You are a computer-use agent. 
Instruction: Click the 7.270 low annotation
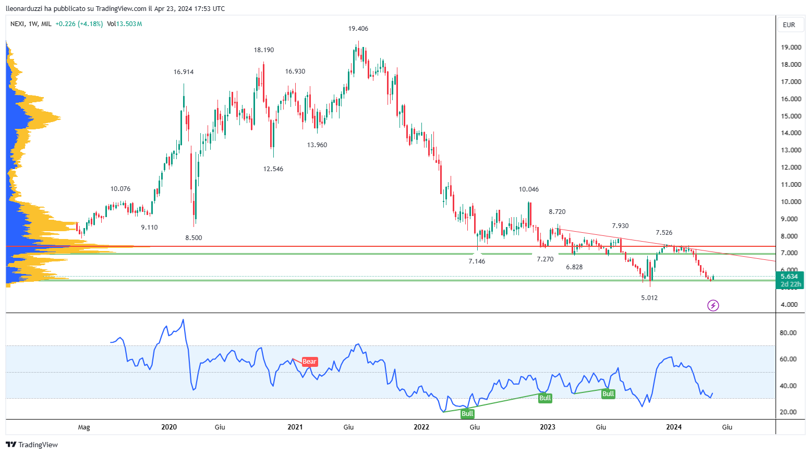coord(545,259)
